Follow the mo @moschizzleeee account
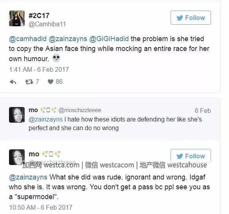The height and width of the screenshot is (214, 229). click(x=191, y=156)
